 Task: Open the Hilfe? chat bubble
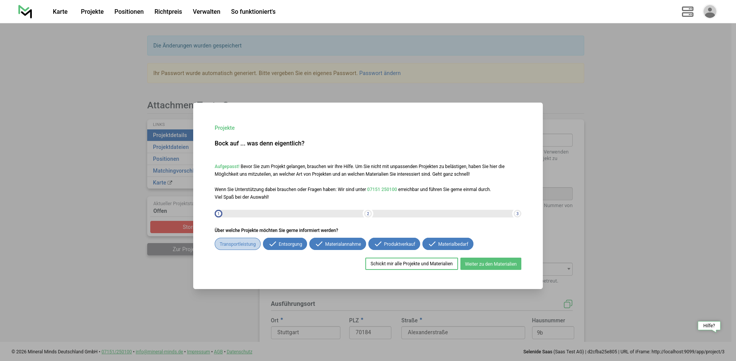(708, 326)
